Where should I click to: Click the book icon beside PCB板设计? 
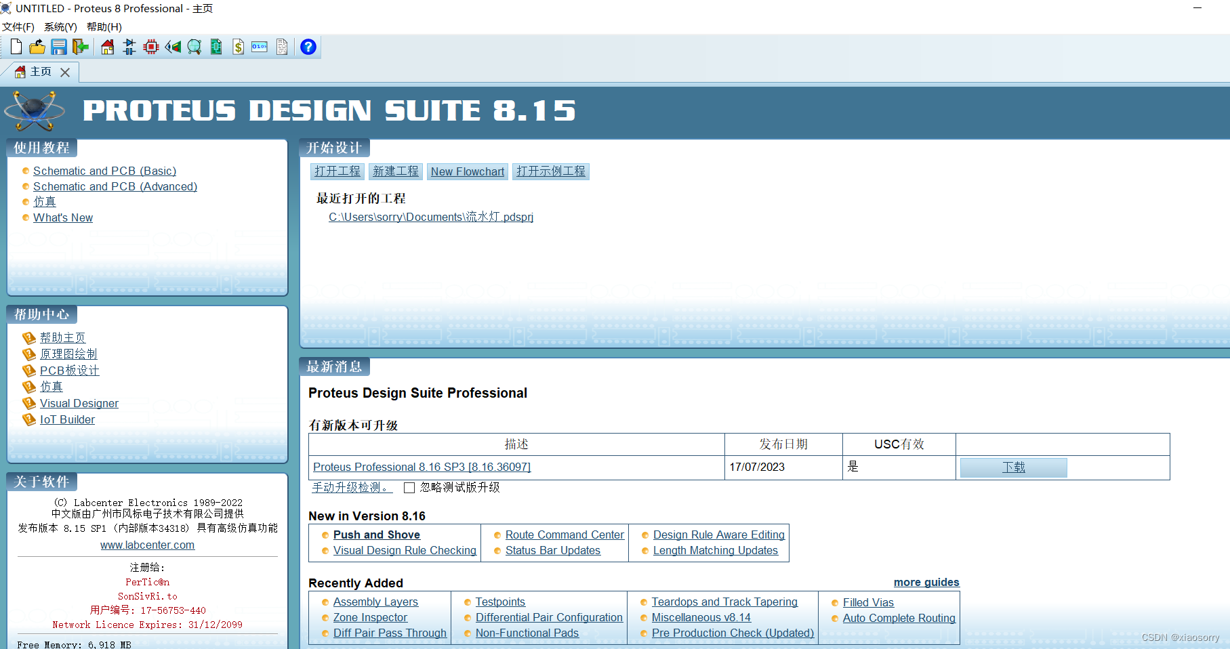tap(29, 371)
